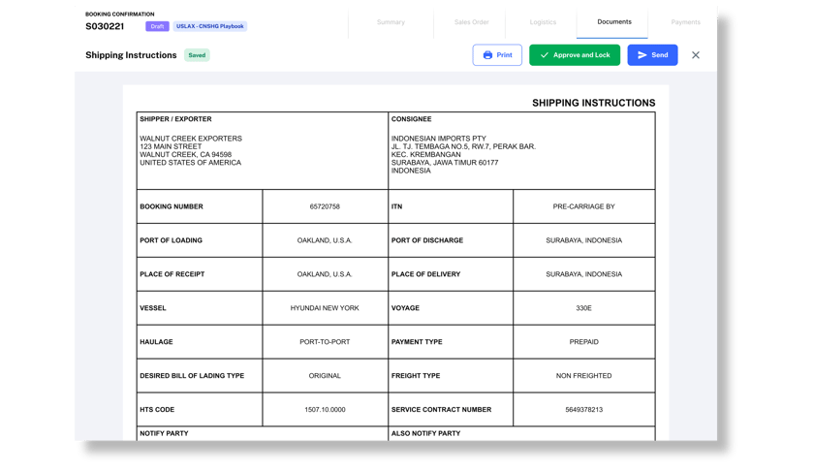Click the CONSIGNEE label
The height and width of the screenshot is (470, 814).
click(x=411, y=119)
